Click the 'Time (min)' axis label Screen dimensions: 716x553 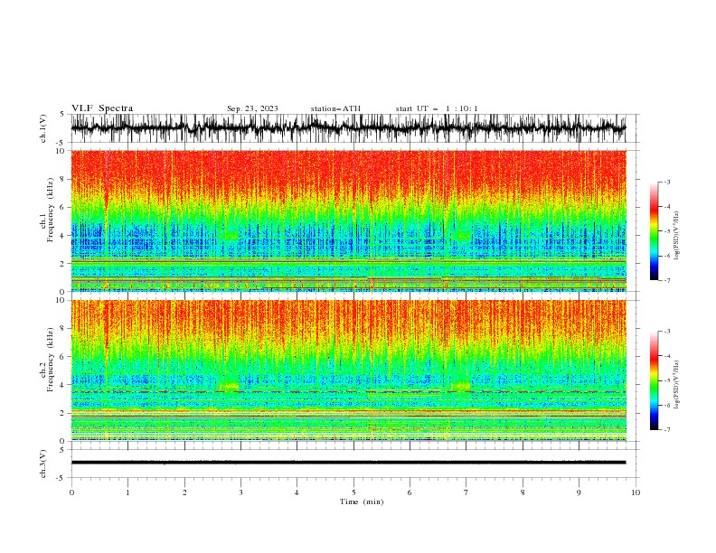click(362, 501)
